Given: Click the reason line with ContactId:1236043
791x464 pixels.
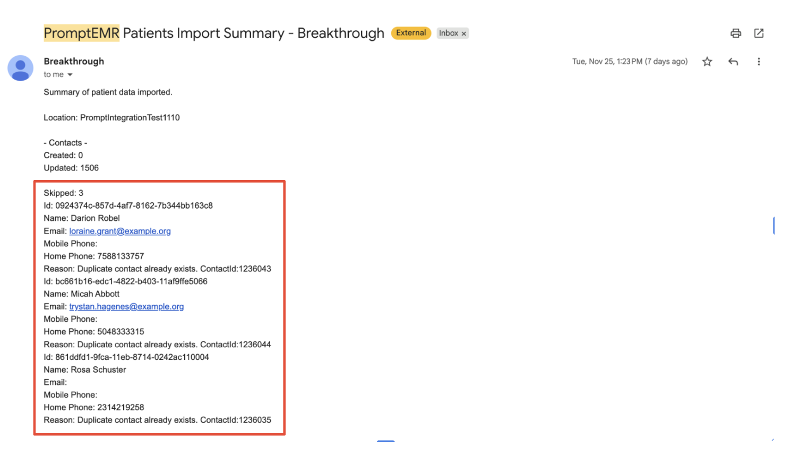Looking at the screenshot, I should [x=157, y=269].
